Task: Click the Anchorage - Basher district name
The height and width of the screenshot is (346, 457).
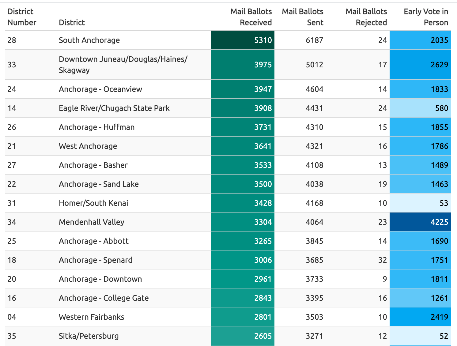Action: click(x=93, y=165)
